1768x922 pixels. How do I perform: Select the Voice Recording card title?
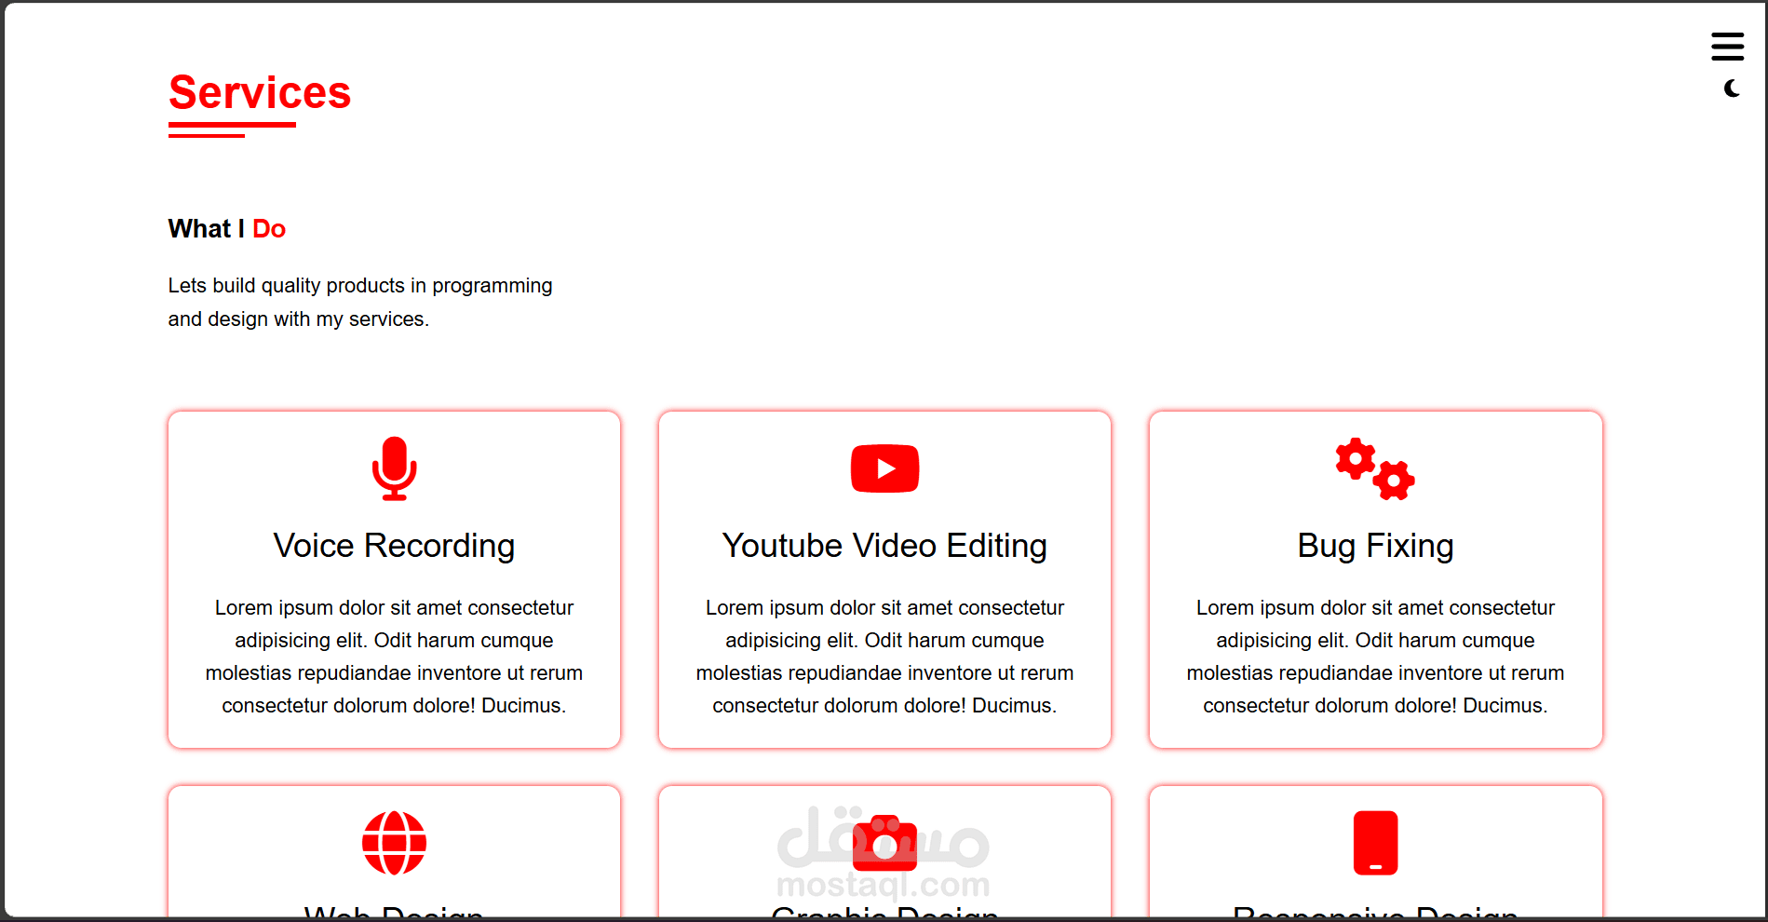point(394,546)
